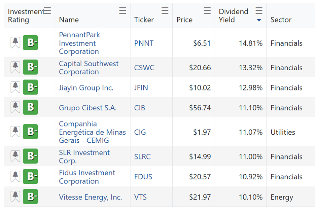Click the B- rating badge for Fidus Investment
Image resolution: width=315 pixels, height=210 pixels.
[30, 176]
